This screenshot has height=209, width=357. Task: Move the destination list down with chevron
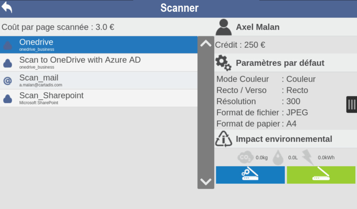pos(206,182)
